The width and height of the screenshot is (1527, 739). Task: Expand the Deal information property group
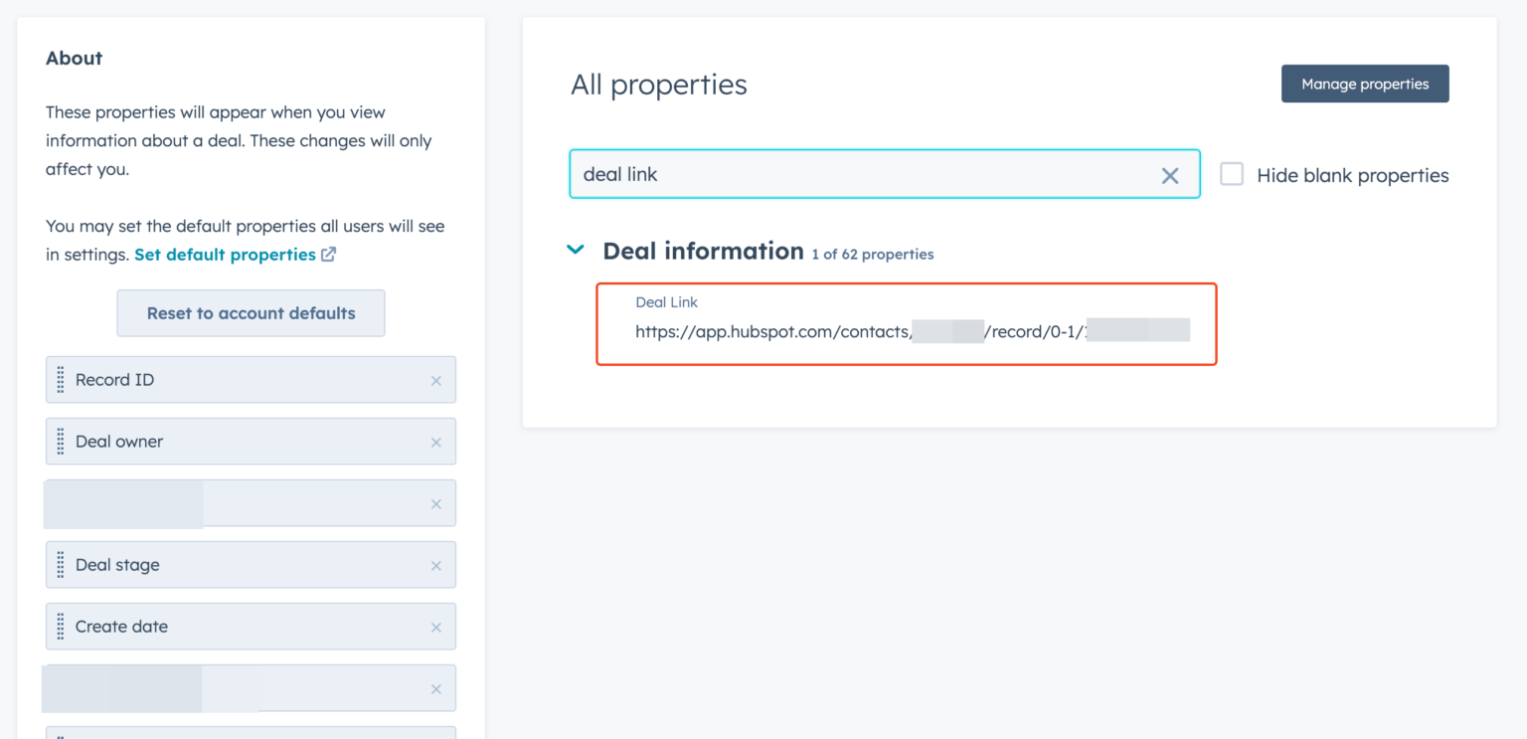pyautogui.click(x=576, y=250)
